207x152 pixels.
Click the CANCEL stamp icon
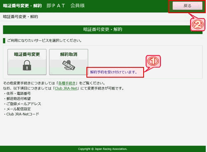(x=69, y=65)
